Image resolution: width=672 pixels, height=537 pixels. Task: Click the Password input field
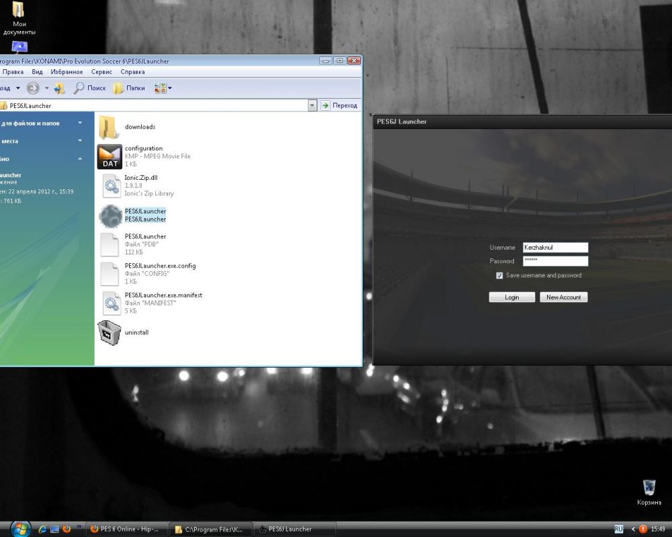click(x=556, y=261)
